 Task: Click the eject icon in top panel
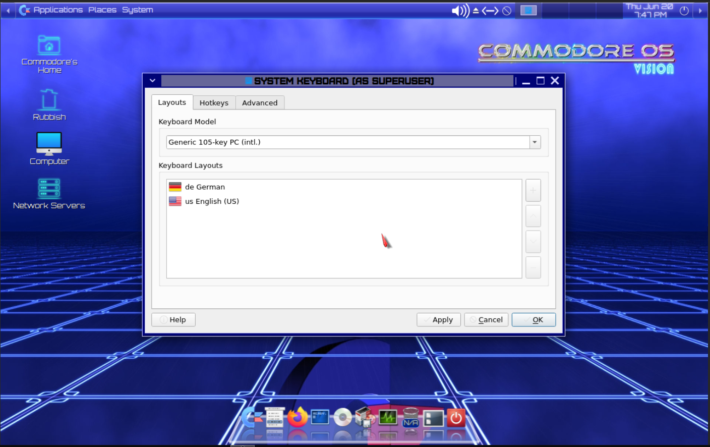point(476,10)
